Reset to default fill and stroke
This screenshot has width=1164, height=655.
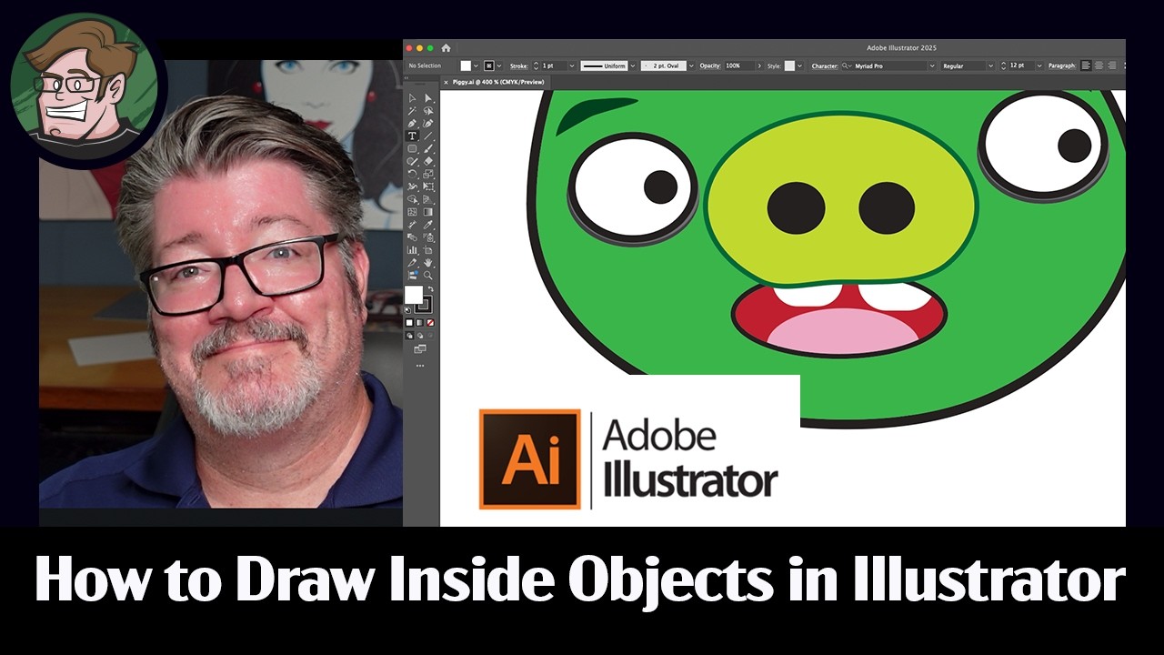click(x=409, y=309)
